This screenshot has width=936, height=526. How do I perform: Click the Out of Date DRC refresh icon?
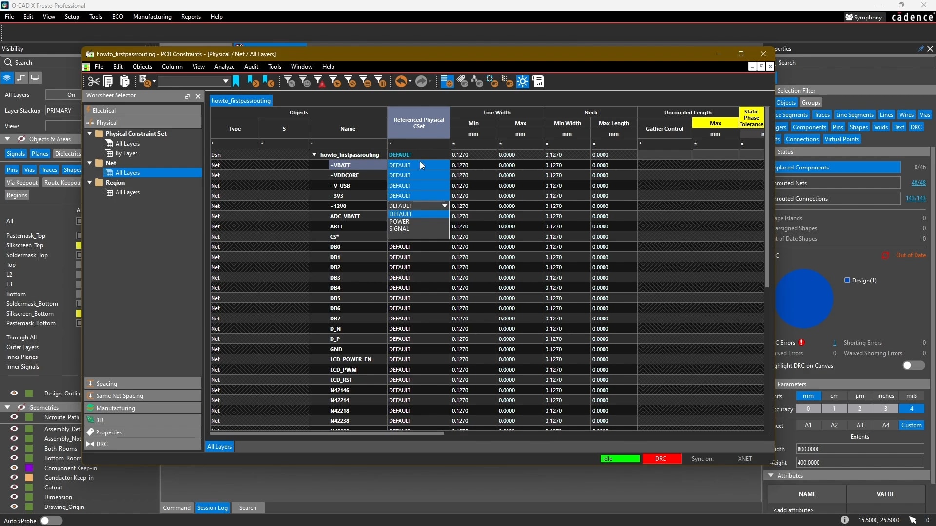[885, 255]
